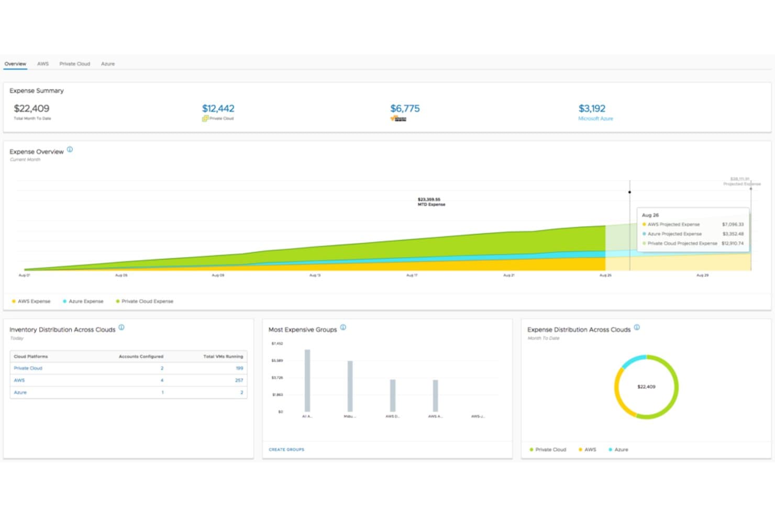Screen dimensions: 775x517
Task: Open Azure in the Cloud Platforms table
Action: [x=20, y=392]
